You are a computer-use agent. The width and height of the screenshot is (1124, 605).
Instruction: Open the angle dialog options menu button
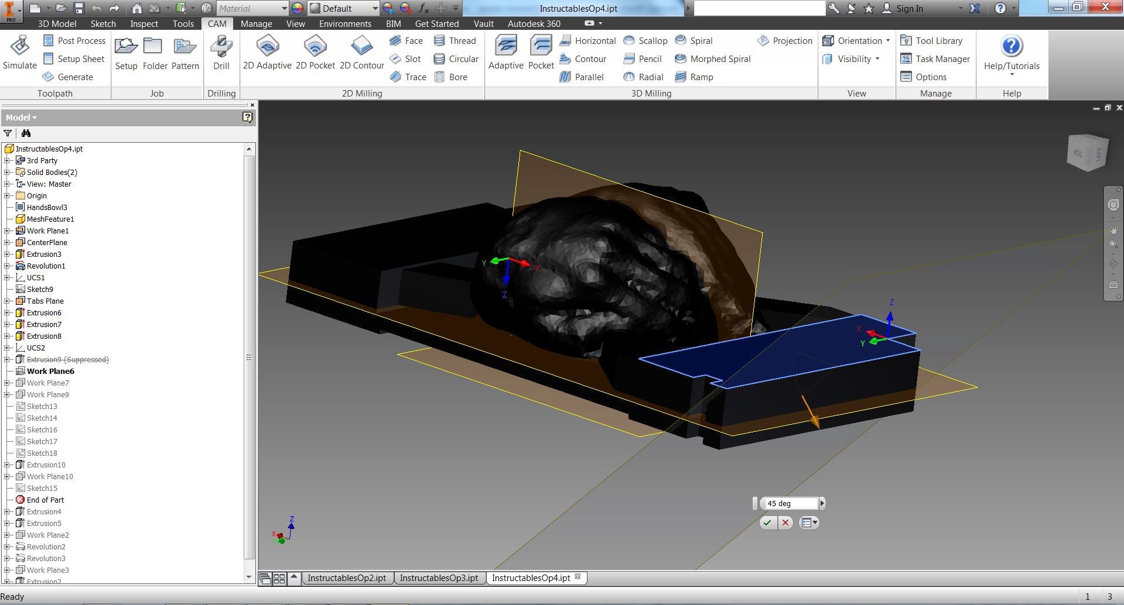809,522
